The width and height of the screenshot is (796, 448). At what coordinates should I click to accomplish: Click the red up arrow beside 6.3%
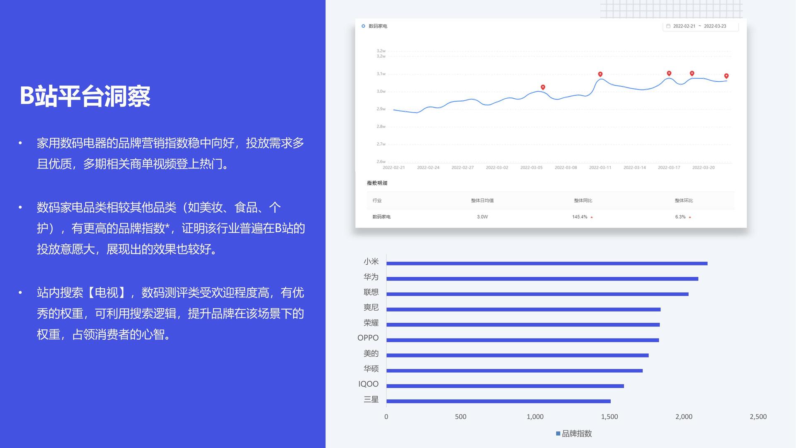click(690, 217)
